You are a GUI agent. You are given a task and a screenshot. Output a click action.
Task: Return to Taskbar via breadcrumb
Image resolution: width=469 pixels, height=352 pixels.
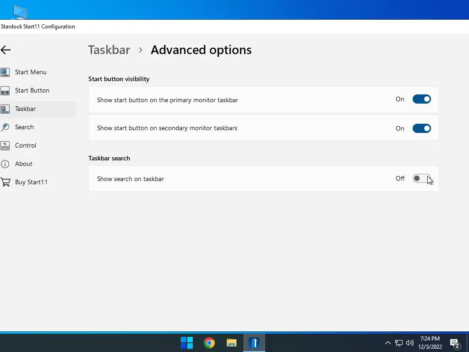[x=109, y=49]
